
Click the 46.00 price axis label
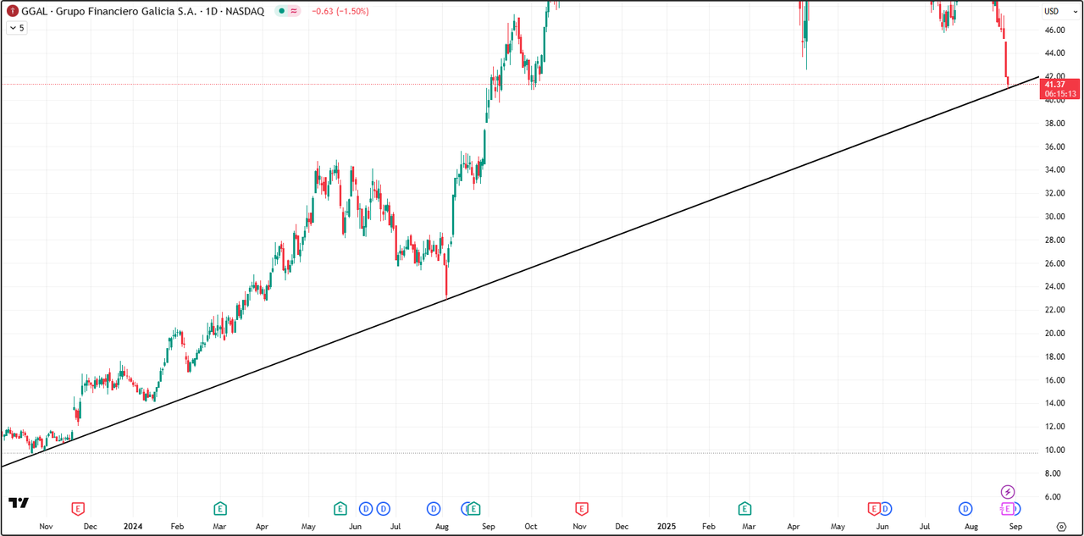(1055, 30)
